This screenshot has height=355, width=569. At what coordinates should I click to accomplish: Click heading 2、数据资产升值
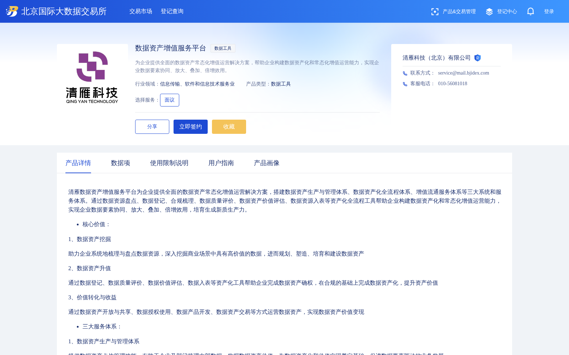(x=90, y=268)
